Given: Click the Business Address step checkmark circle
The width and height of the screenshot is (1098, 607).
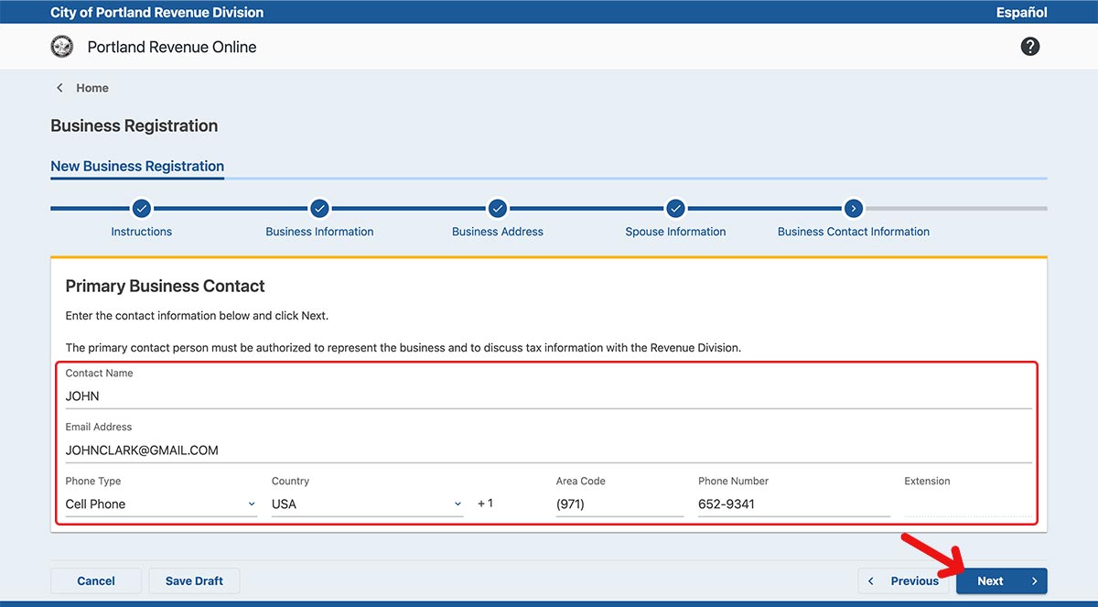Looking at the screenshot, I should [497, 209].
